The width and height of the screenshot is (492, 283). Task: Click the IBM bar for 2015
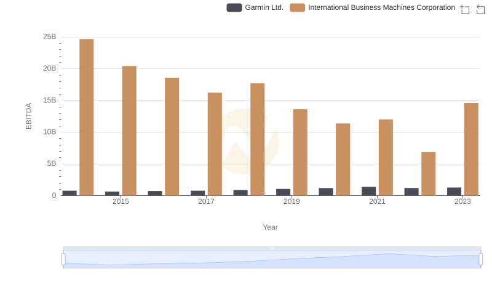tap(129, 131)
